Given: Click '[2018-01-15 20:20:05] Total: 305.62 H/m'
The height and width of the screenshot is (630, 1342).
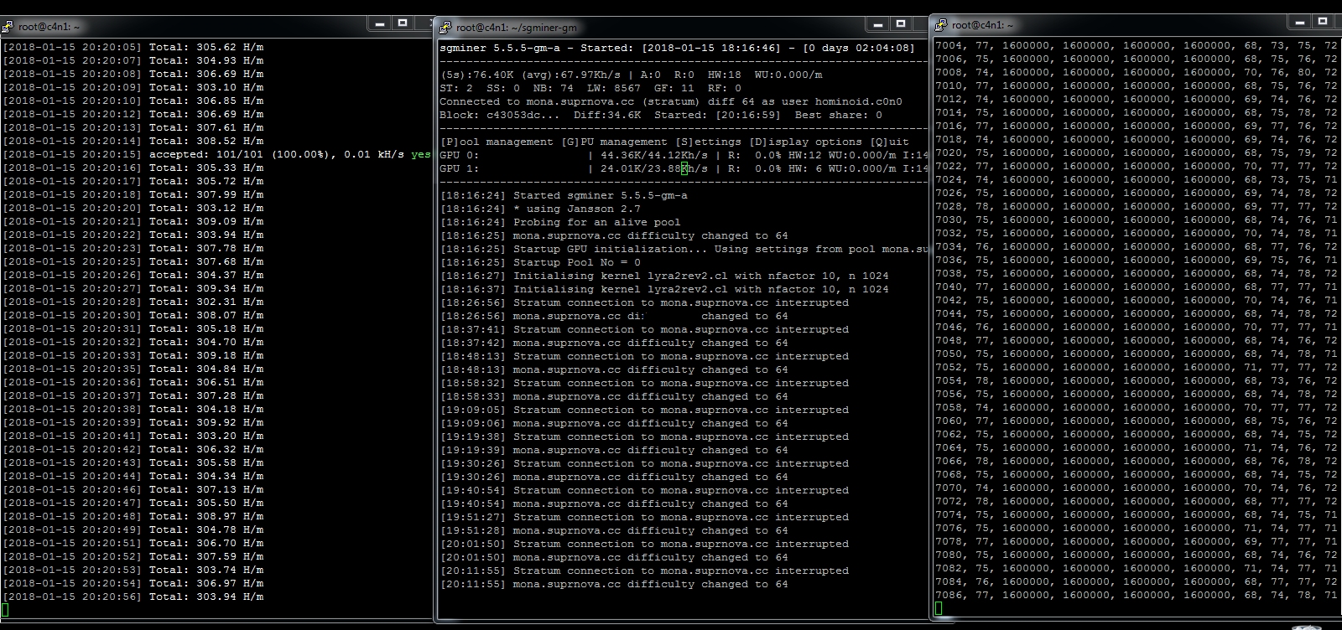Looking at the screenshot, I should 133,47.
